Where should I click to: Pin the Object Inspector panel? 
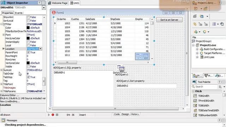39,2
